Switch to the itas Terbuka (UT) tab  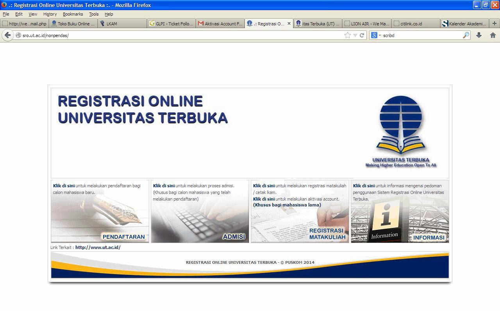point(318,23)
